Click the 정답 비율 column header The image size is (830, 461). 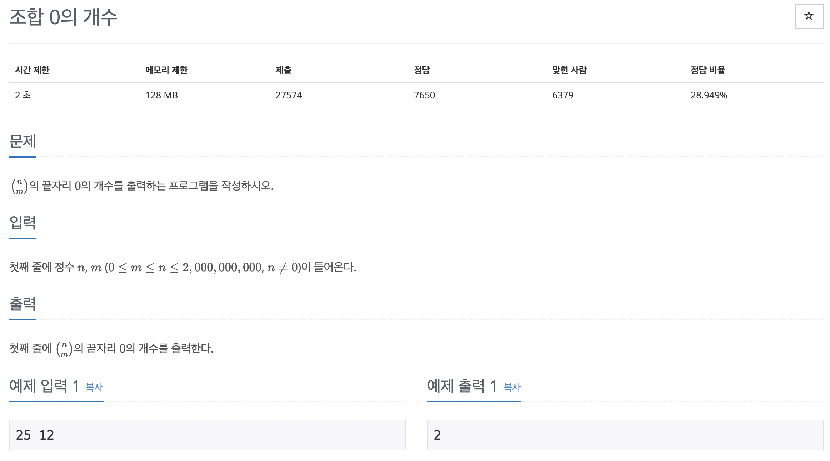click(x=707, y=70)
